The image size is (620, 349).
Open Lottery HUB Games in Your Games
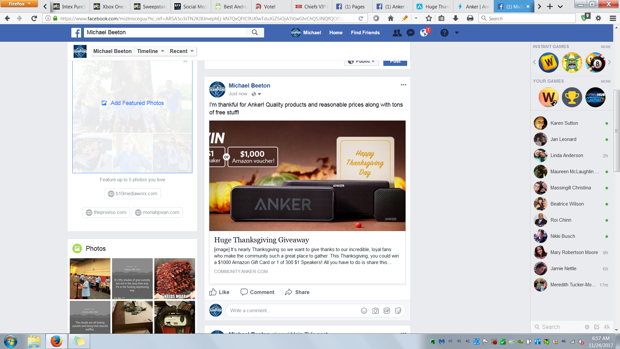point(595,97)
